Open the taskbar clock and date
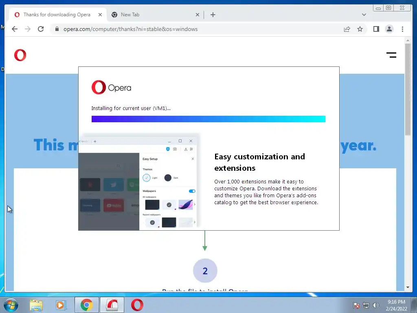417x313 pixels. click(x=396, y=305)
